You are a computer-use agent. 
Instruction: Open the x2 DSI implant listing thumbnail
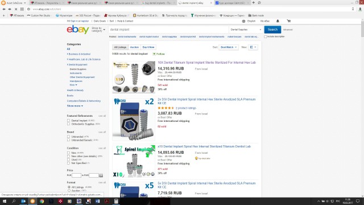(x=134, y=119)
